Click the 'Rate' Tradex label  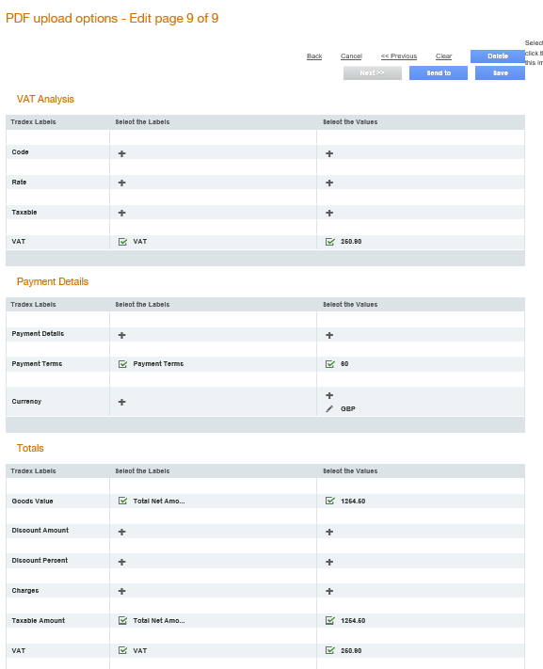(x=19, y=183)
